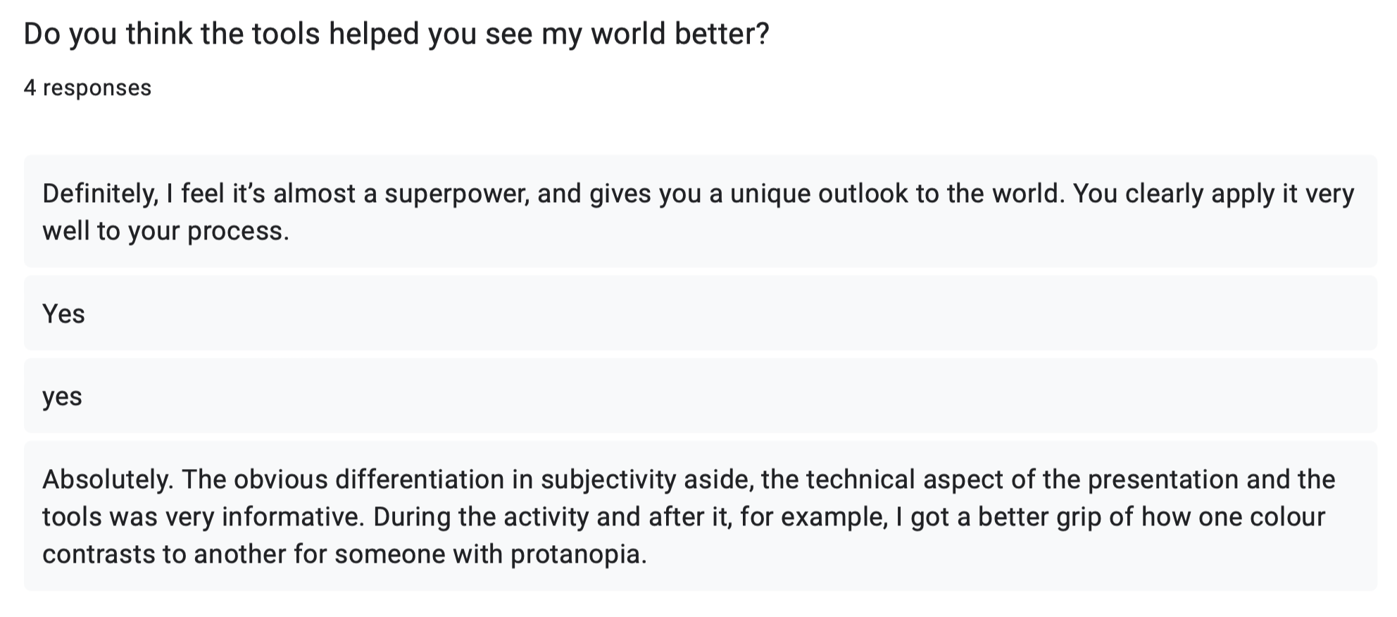Click the word 'subjectivity' in last response

608,480
